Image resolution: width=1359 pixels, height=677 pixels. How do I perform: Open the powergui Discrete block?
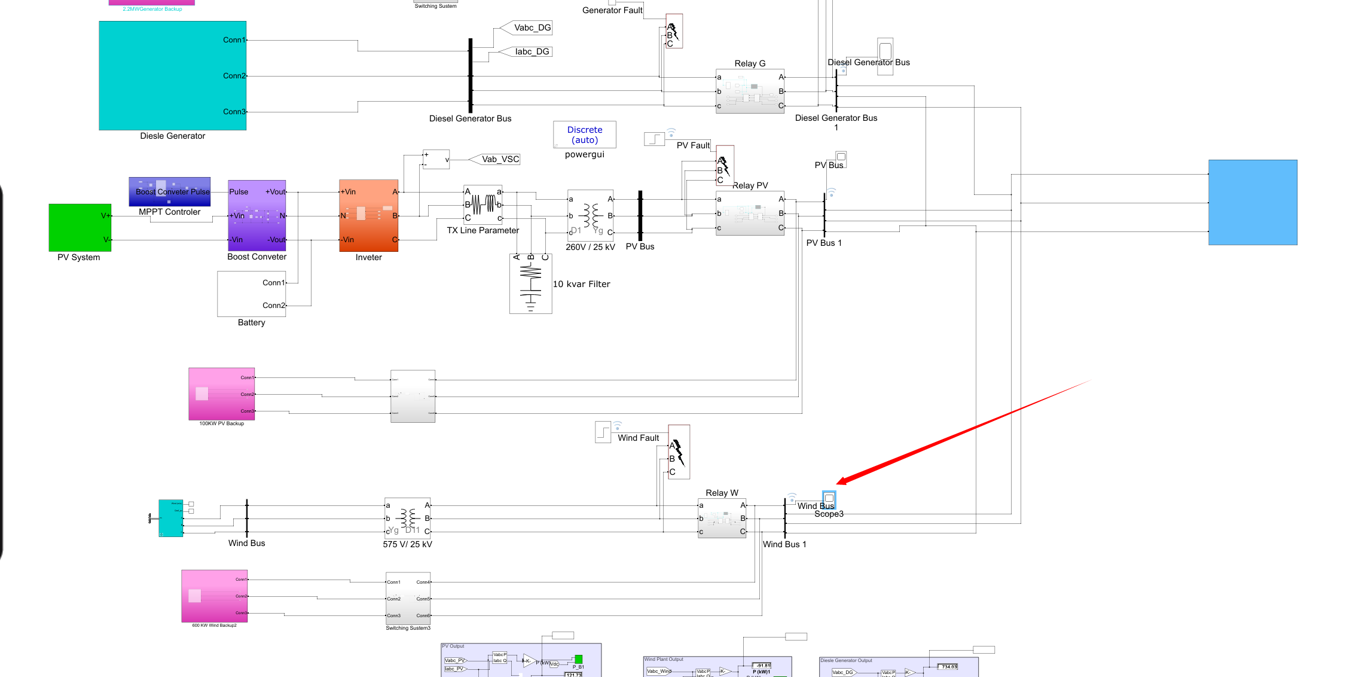[x=584, y=135]
